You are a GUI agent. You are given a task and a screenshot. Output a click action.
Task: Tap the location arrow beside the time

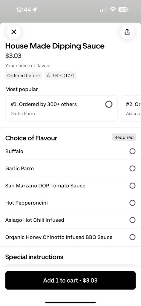click(x=35, y=10)
